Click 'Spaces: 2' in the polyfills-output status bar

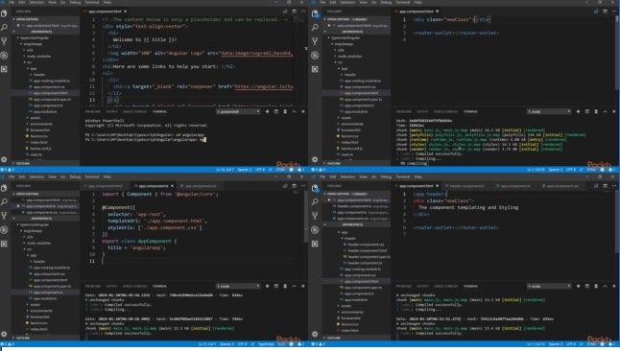[x=555, y=170]
